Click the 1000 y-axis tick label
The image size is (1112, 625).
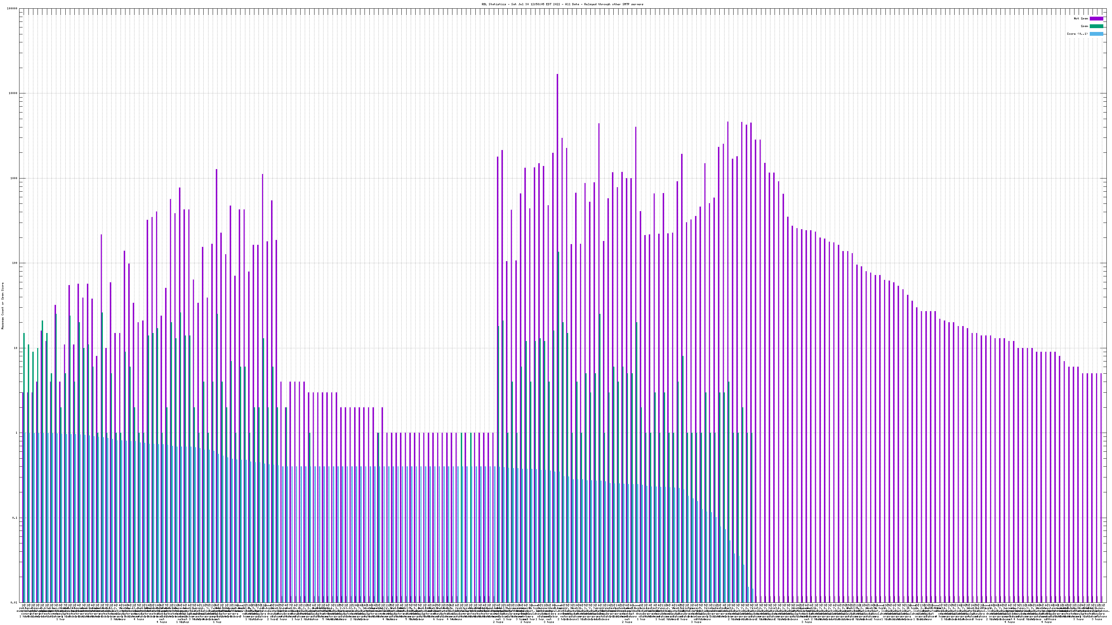pyautogui.click(x=14, y=178)
